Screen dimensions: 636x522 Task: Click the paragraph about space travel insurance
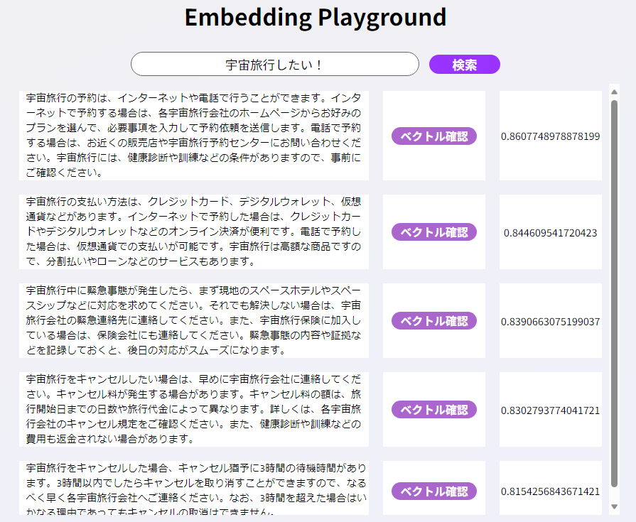tap(194, 320)
